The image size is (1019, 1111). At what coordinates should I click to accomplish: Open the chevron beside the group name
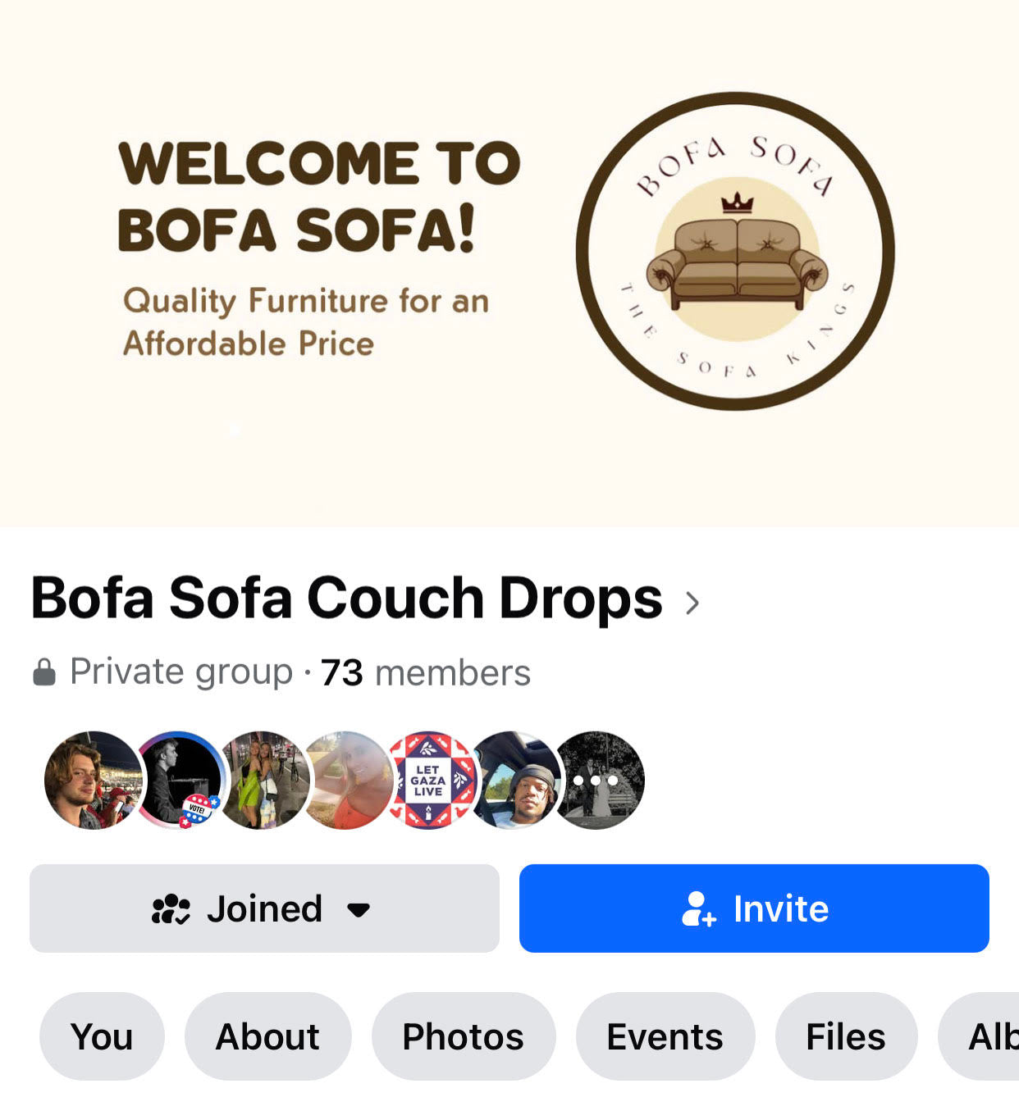(x=692, y=603)
